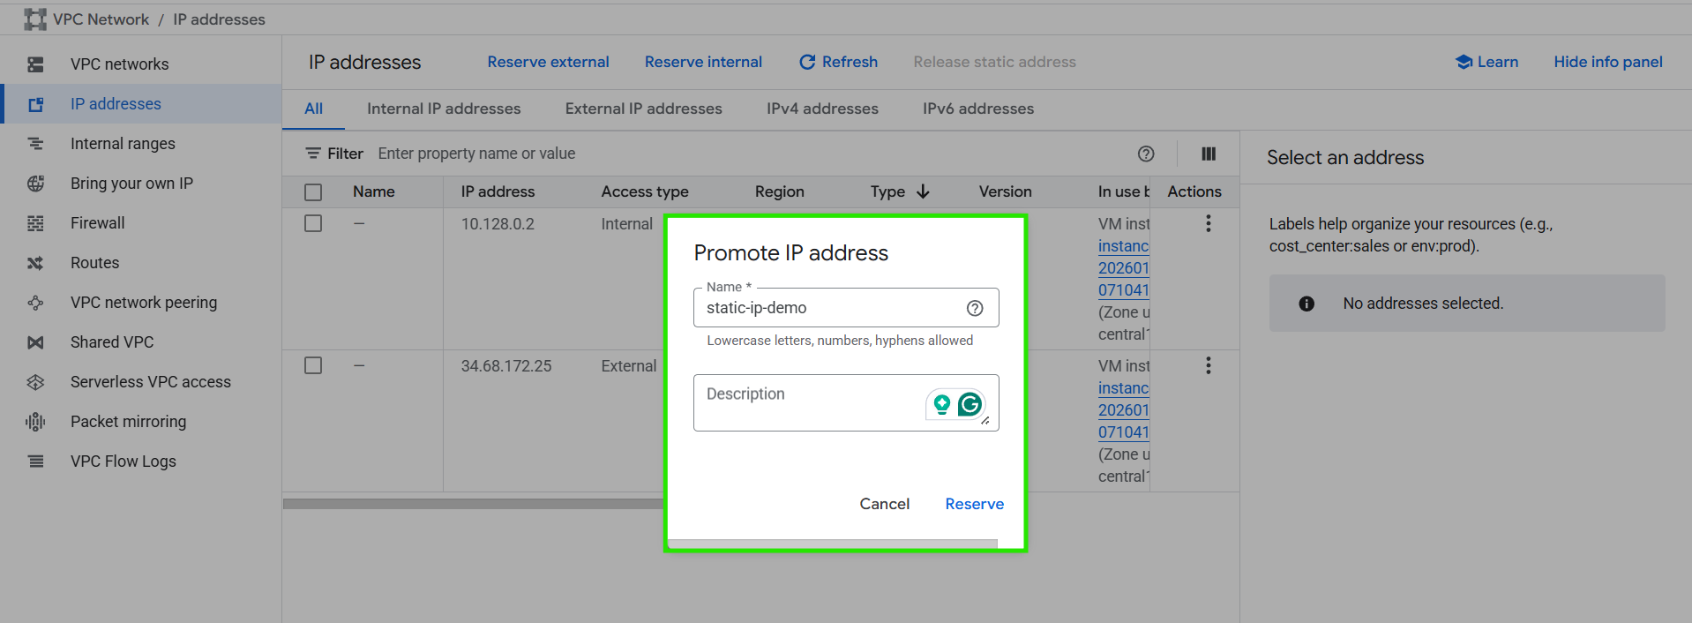The width and height of the screenshot is (1692, 623).
Task: Toggle the select-all header checkbox
Action: pos(313,192)
